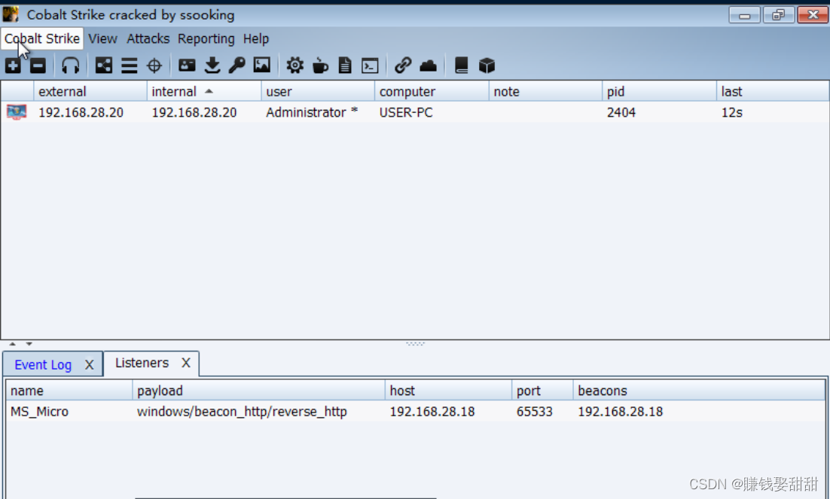Host a file via the link icon
The image size is (830, 499).
point(403,65)
